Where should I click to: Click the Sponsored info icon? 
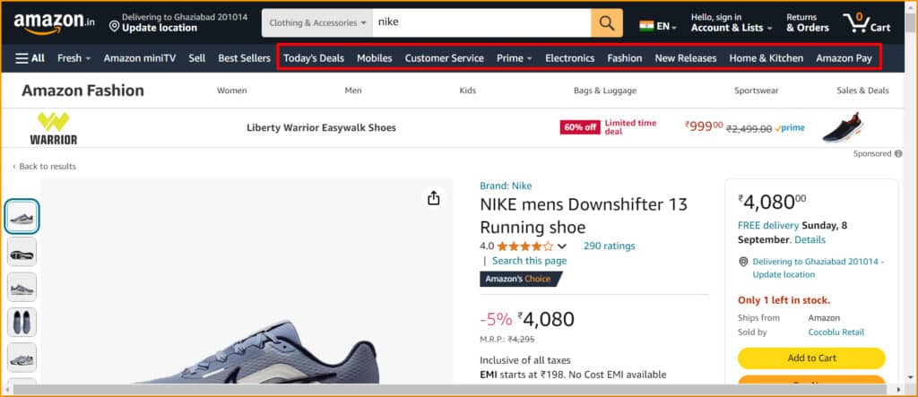coord(898,153)
